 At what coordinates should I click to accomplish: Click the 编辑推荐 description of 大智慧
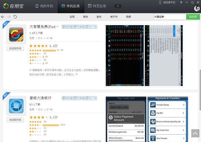(65, 72)
